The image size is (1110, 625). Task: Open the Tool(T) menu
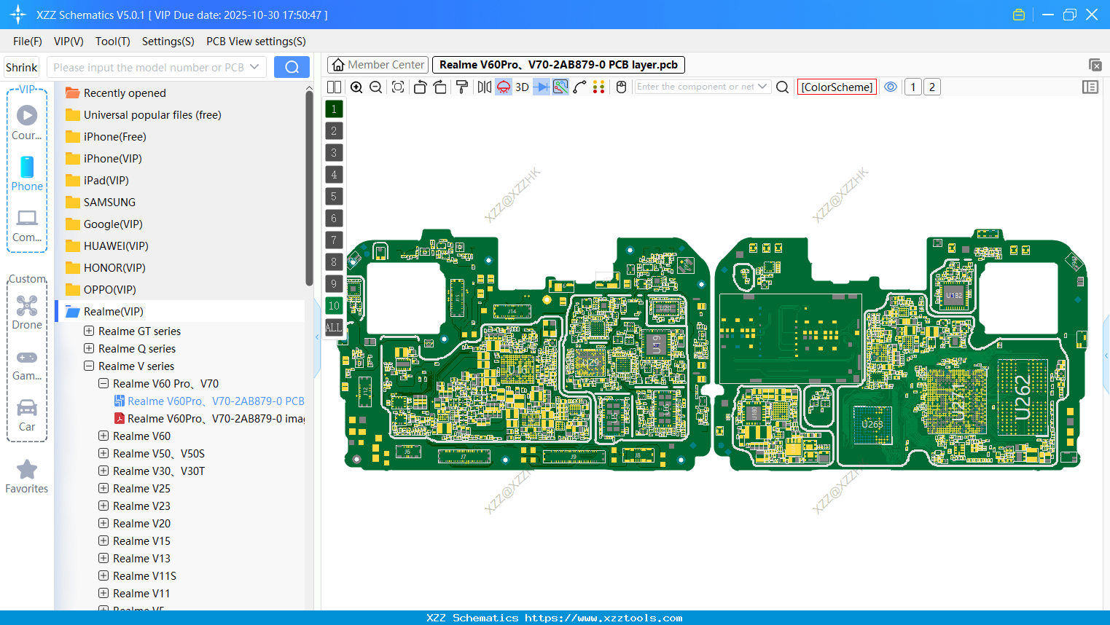point(112,42)
